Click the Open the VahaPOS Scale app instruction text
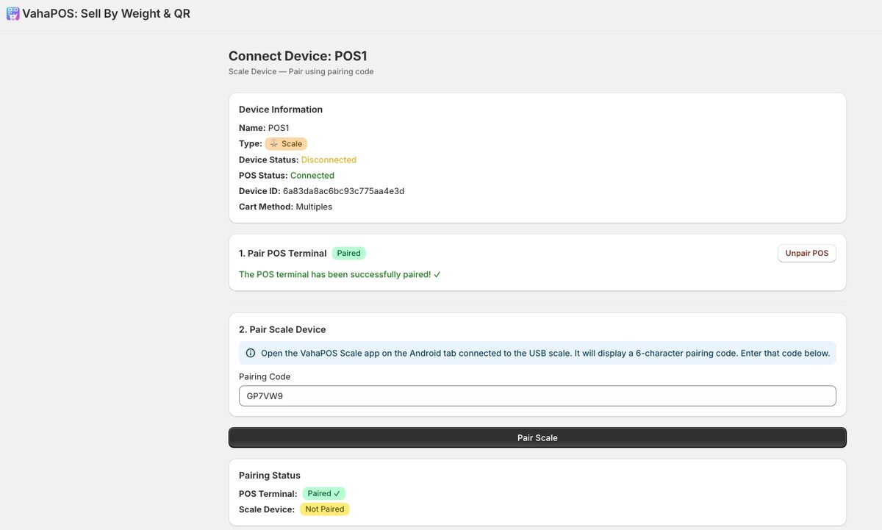Screen dimensions: 882x530 coord(545,353)
